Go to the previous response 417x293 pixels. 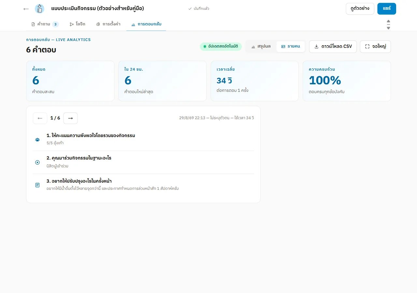click(40, 118)
